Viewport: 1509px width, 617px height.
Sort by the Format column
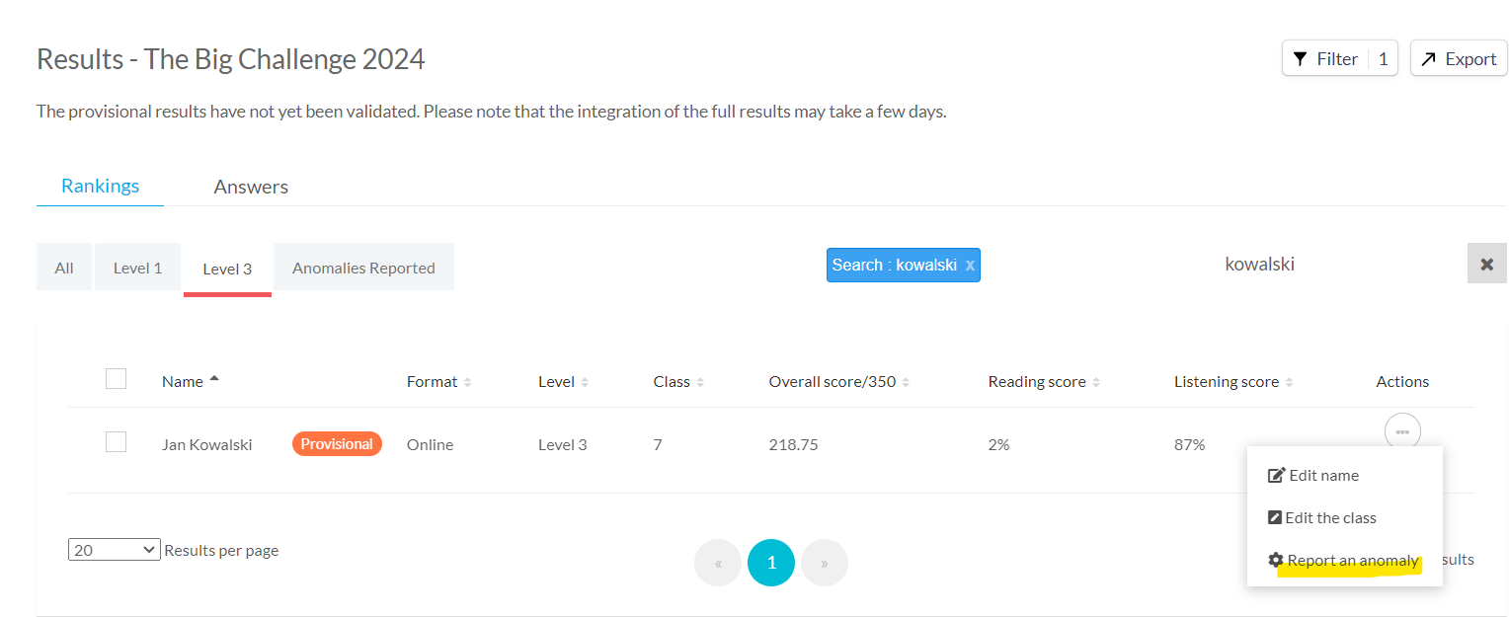[x=467, y=382]
